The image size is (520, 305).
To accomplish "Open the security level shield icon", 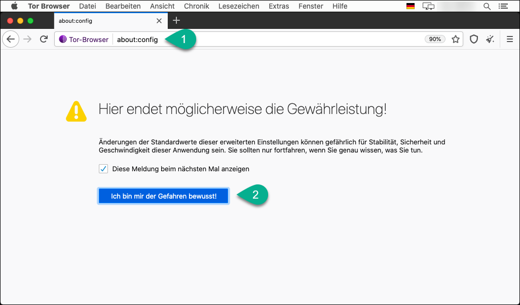I will pos(474,40).
